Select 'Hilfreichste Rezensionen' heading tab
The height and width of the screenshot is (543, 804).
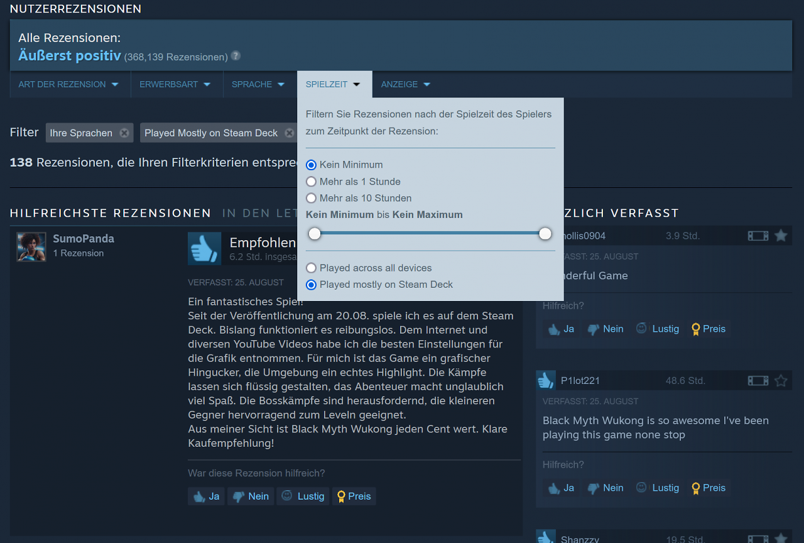tap(111, 213)
